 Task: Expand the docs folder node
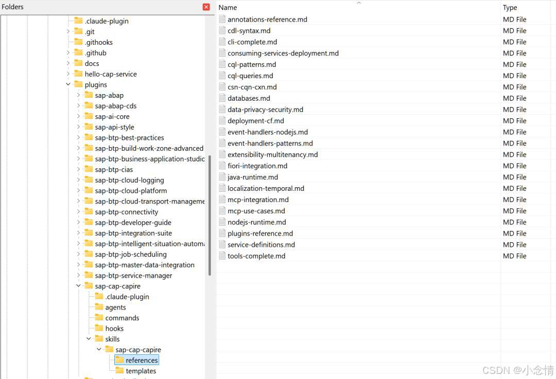[x=68, y=63]
